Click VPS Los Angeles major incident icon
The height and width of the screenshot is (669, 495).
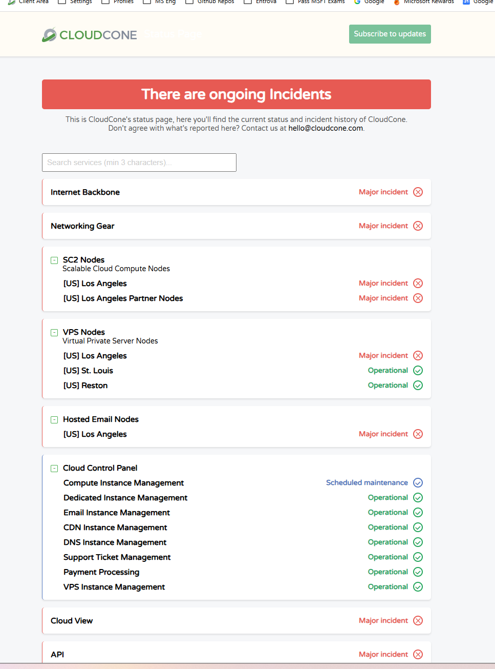418,356
